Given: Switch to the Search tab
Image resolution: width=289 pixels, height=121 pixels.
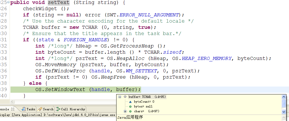Looking at the screenshot, I should tap(45, 109).
